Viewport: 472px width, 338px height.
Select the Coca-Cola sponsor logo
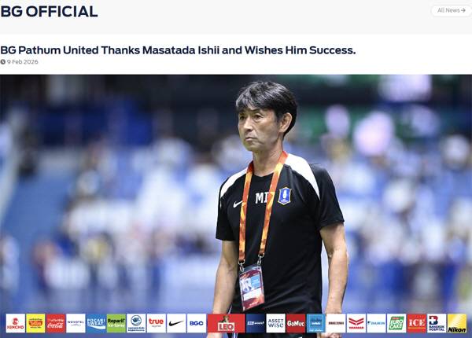(56, 323)
